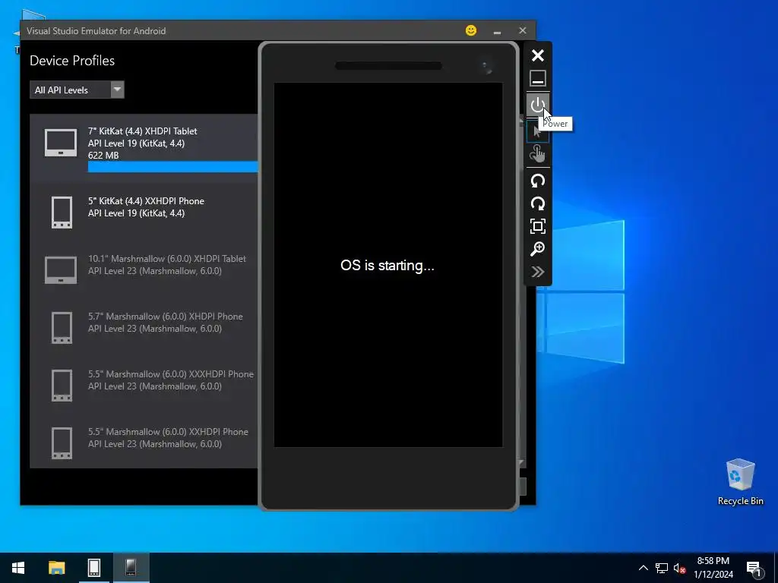Show hidden system tray icons
The width and height of the screenshot is (778, 583).
pyautogui.click(x=643, y=568)
